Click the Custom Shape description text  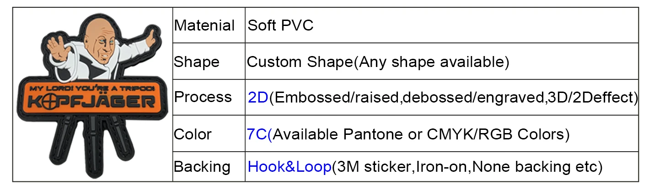pyautogui.click(x=378, y=62)
